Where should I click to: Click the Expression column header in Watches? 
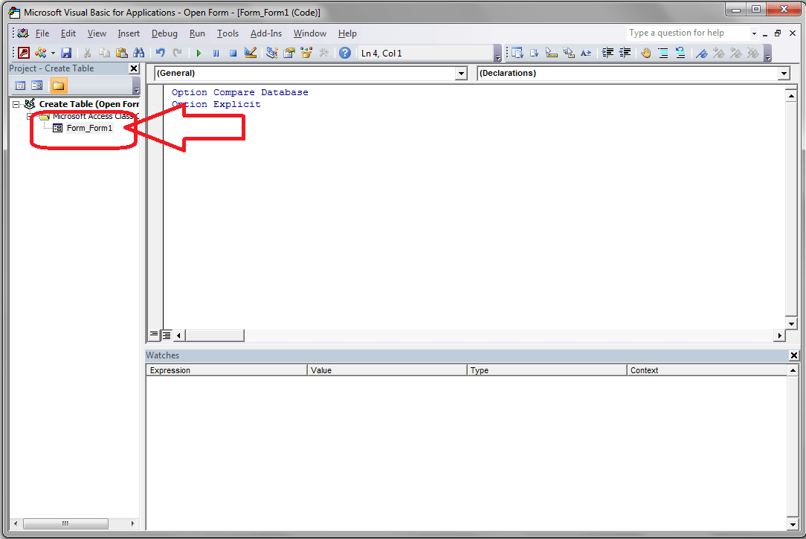pos(227,370)
